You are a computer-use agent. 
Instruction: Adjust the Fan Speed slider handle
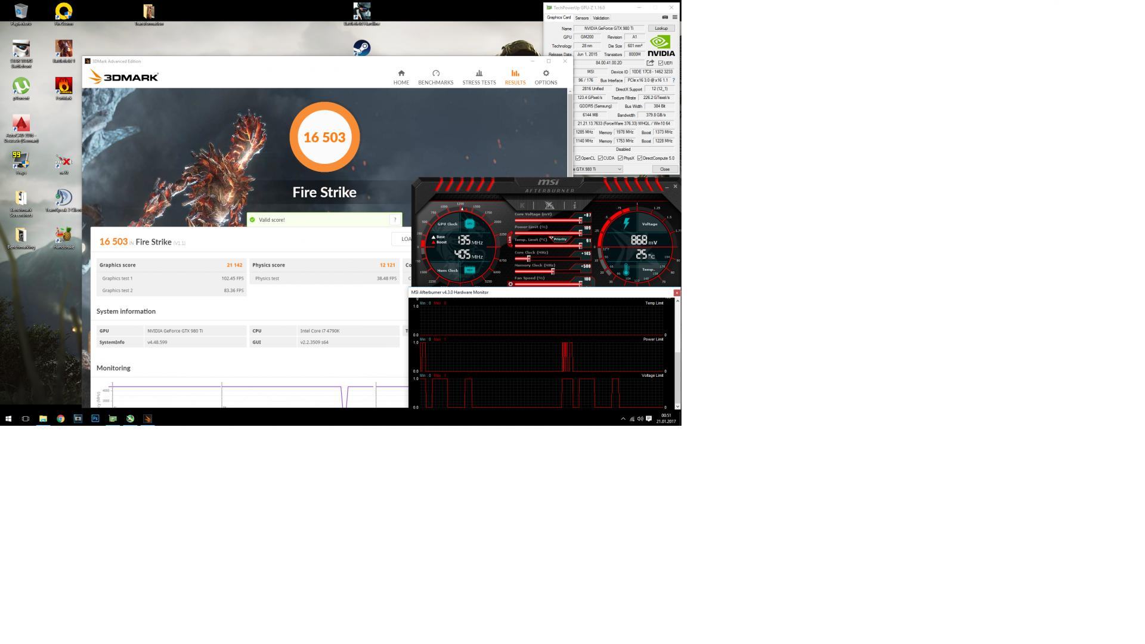pos(580,284)
